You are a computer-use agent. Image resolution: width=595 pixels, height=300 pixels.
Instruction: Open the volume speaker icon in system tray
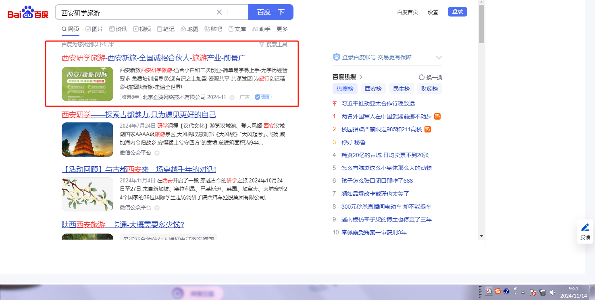[552, 292]
